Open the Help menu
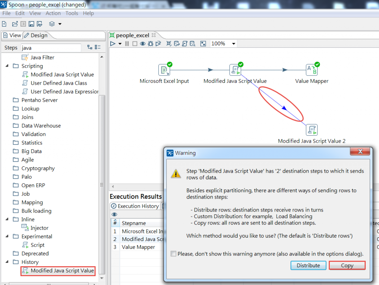Viewport: 379px width, 285px height. pos(88,13)
